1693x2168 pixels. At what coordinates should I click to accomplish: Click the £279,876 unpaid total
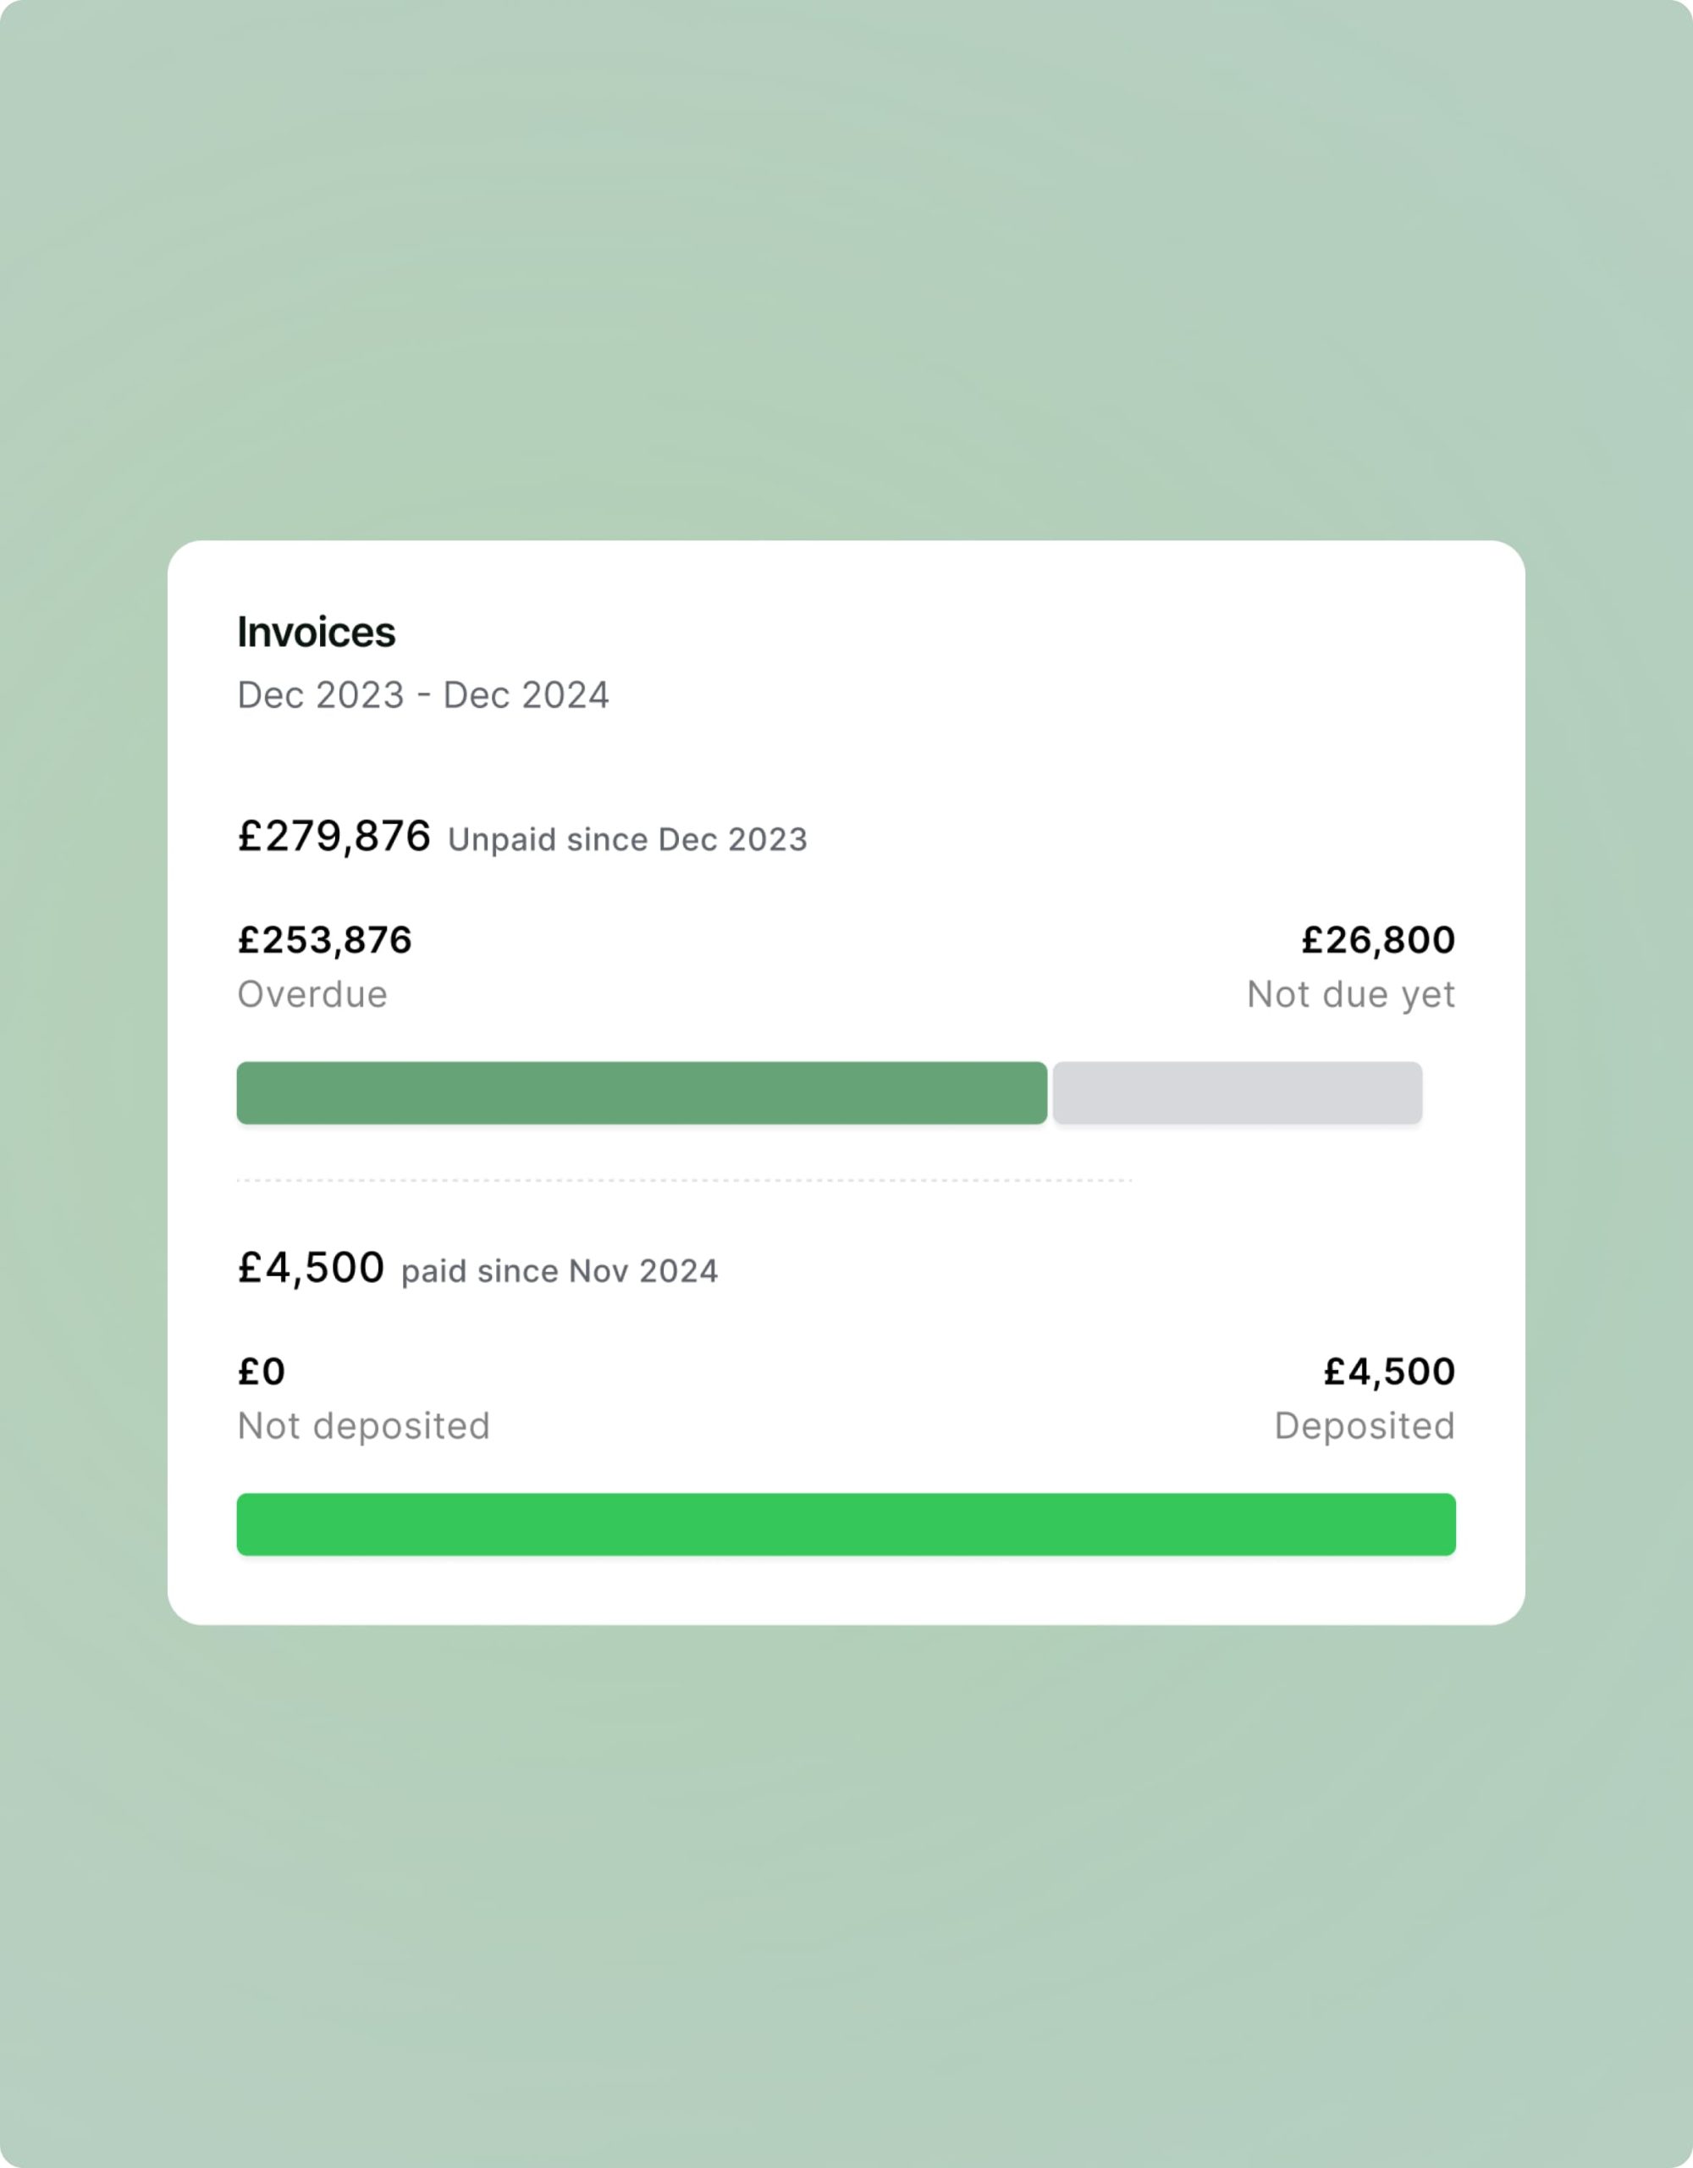(334, 836)
